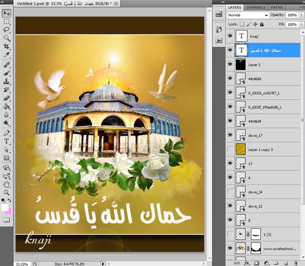This screenshot has height=266, width=305.
Task: Choose the Eyedropper tool
Action: pos(7,54)
